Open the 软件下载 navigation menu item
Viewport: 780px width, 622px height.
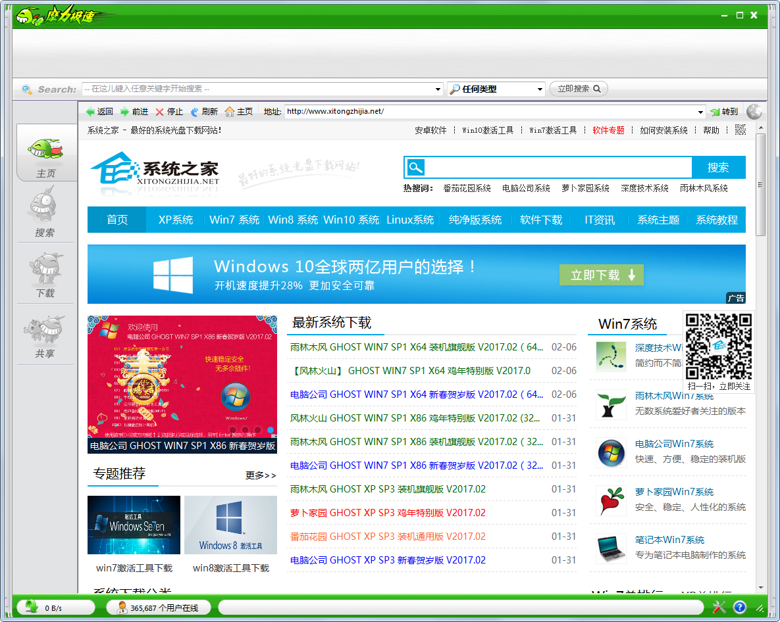(x=541, y=220)
